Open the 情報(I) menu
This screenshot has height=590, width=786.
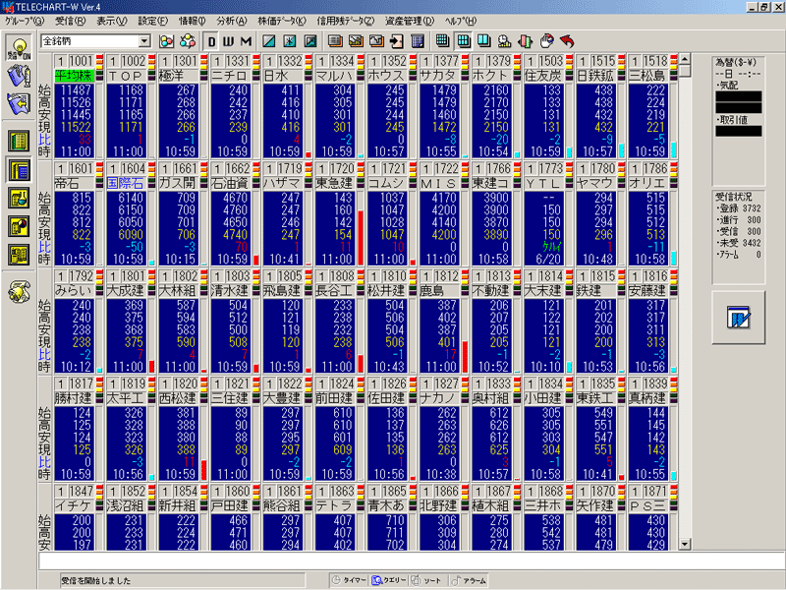(x=193, y=21)
